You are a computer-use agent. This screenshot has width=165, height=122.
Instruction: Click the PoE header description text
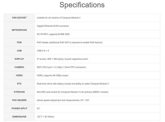pyautogui.click(x=70, y=42)
